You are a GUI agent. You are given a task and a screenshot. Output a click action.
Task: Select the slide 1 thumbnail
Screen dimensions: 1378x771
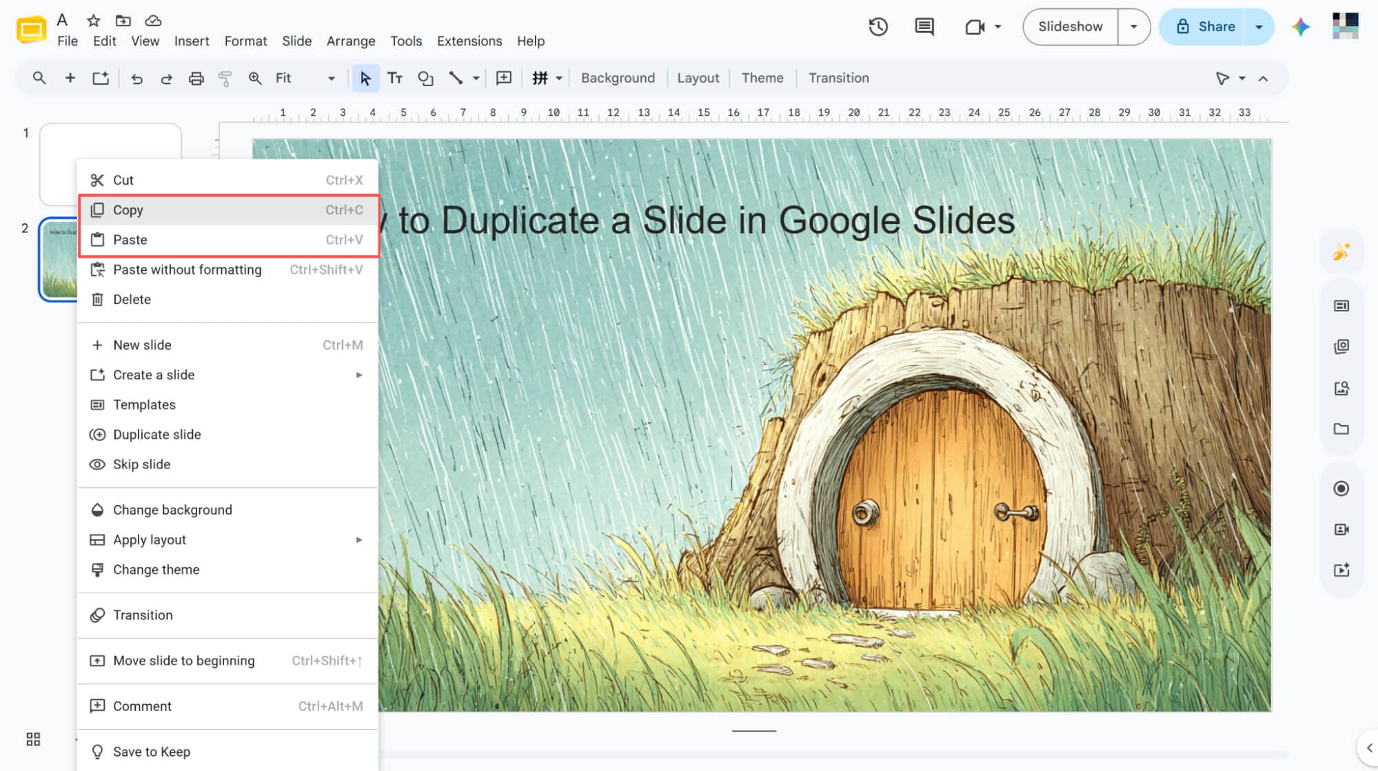click(x=110, y=141)
